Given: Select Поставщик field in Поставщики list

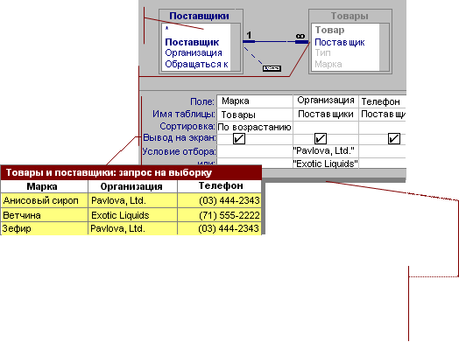Looking at the screenshot, I should tap(192, 42).
